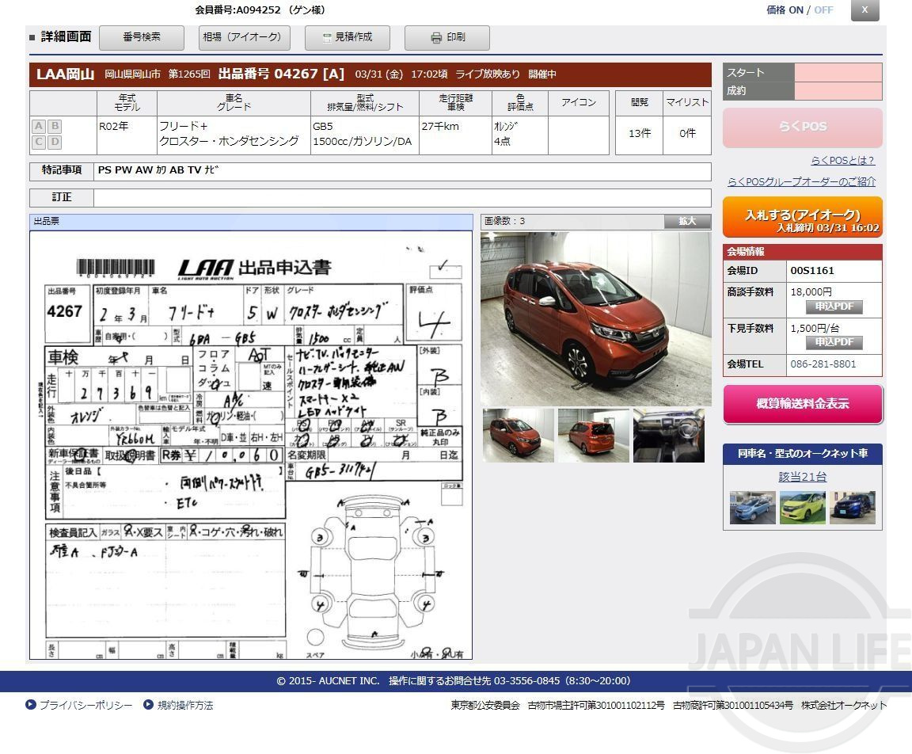This screenshot has height=754, width=912.
Task: Open 相場（アイオーク） market prices
Action: click(241, 37)
